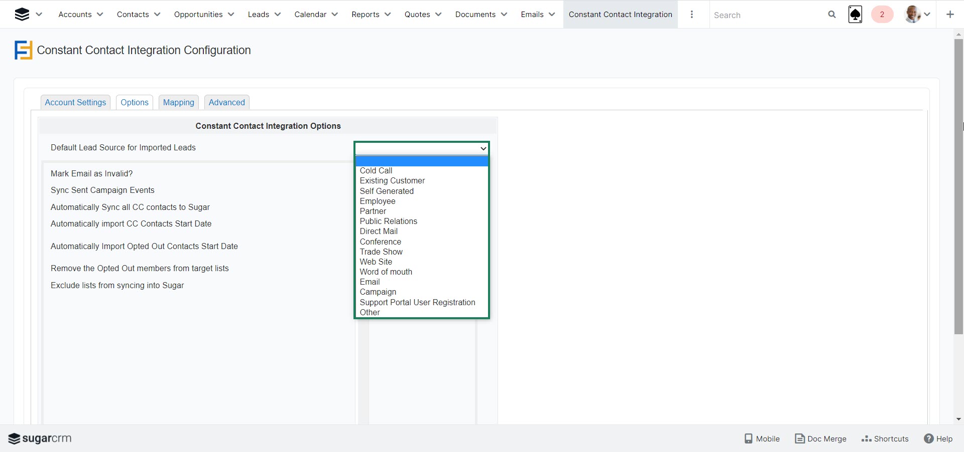964x452 pixels.
Task: Go to the Leads module
Action: [259, 15]
